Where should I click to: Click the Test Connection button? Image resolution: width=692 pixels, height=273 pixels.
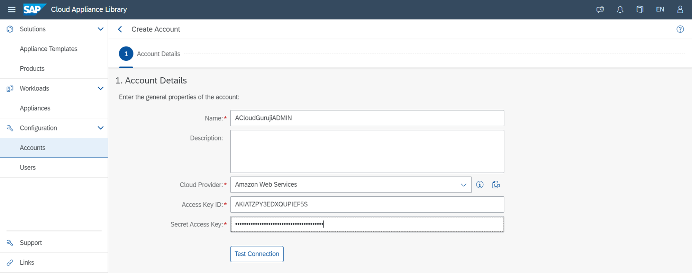coord(257,254)
